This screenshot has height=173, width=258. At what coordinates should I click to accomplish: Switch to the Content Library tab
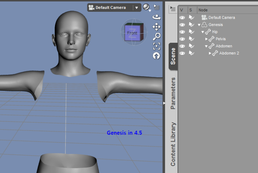tap(173, 144)
